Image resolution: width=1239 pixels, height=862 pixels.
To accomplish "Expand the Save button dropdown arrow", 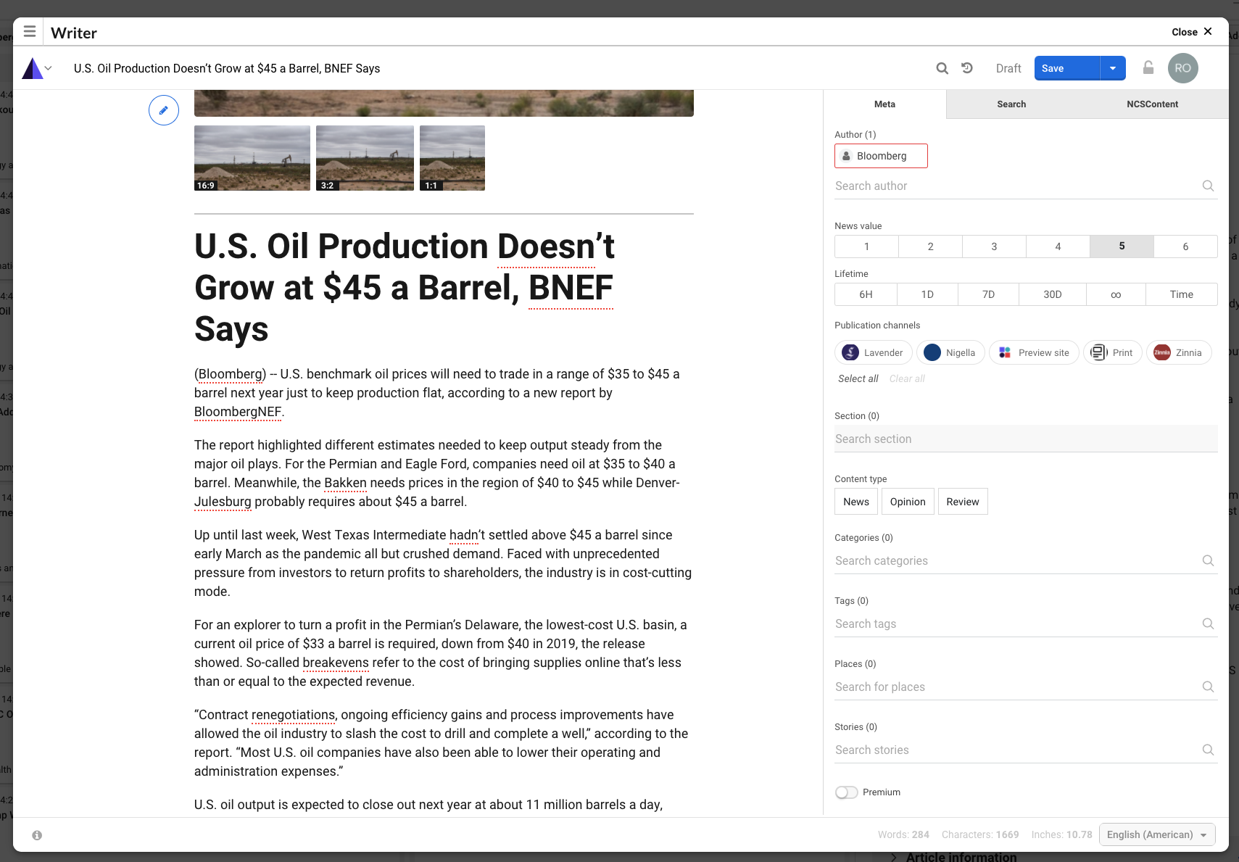I will (x=1112, y=68).
